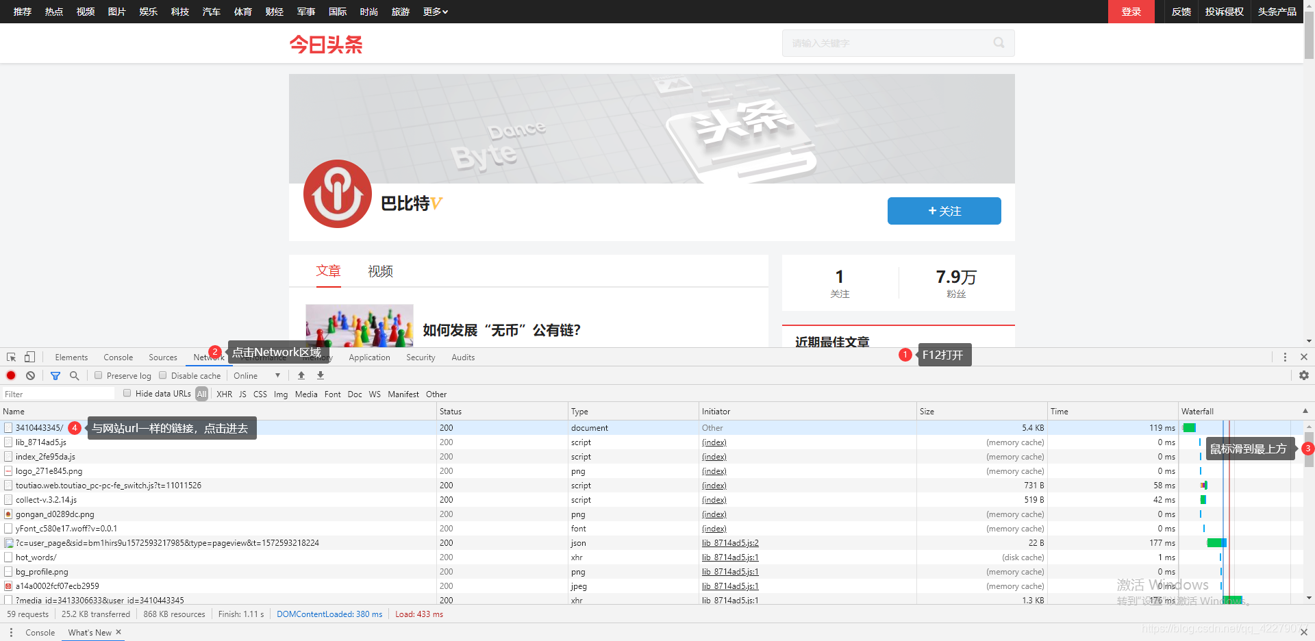Screen dimensions: 1315x641
Task: Open the drawer three-dot menu
Action: click(11, 633)
